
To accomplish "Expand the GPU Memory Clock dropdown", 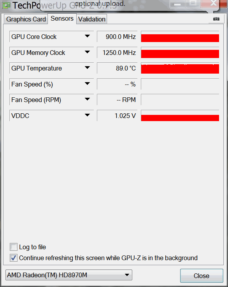I will [88, 52].
